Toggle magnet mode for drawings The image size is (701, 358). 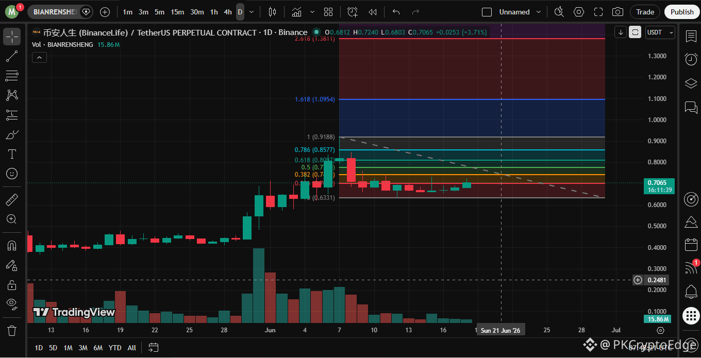[x=12, y=246]
